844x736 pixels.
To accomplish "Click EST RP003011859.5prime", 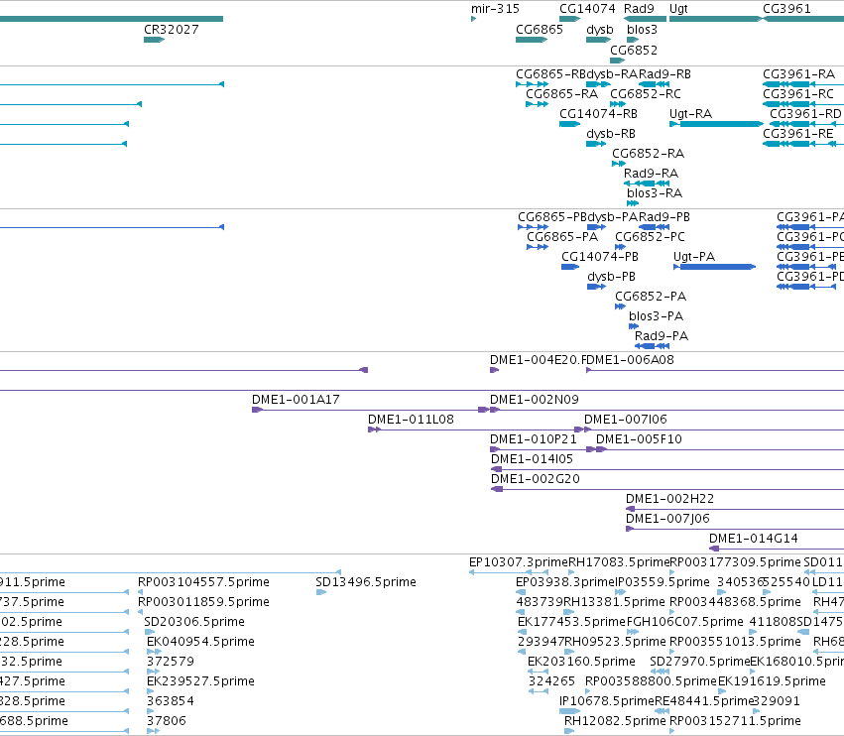I will pyautogui.click(x=140, y=612).
